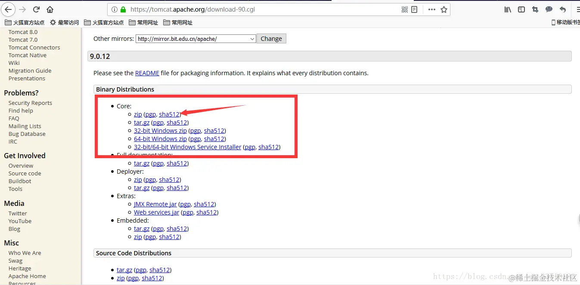Open Bug Database sidebar link
The height and width of the screenshot is (285, 580).
tap(27, 134)
